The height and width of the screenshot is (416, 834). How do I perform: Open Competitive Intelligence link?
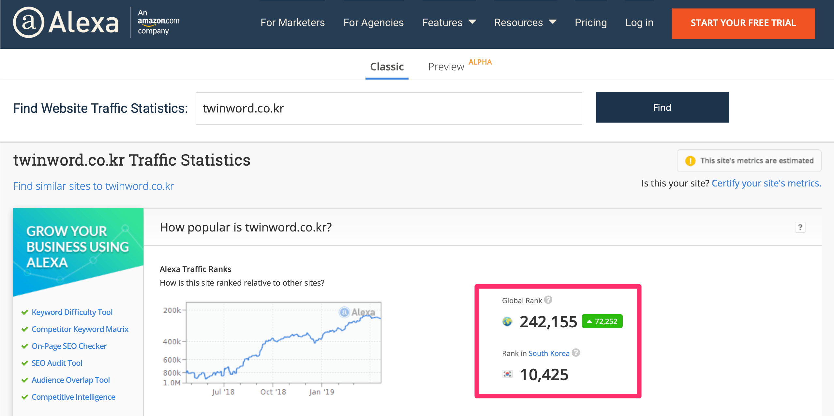(x=73, y=397)
